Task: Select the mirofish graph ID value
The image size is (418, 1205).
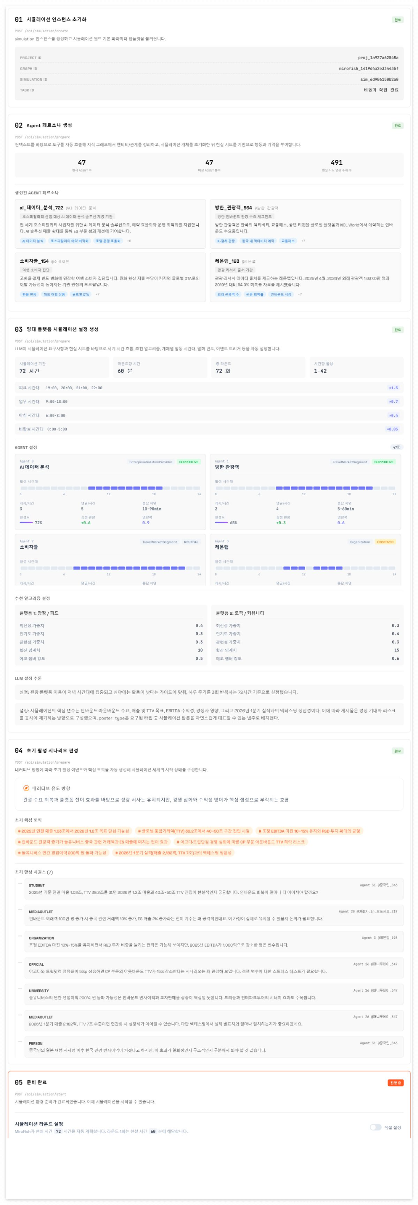Action: point(369,68)
